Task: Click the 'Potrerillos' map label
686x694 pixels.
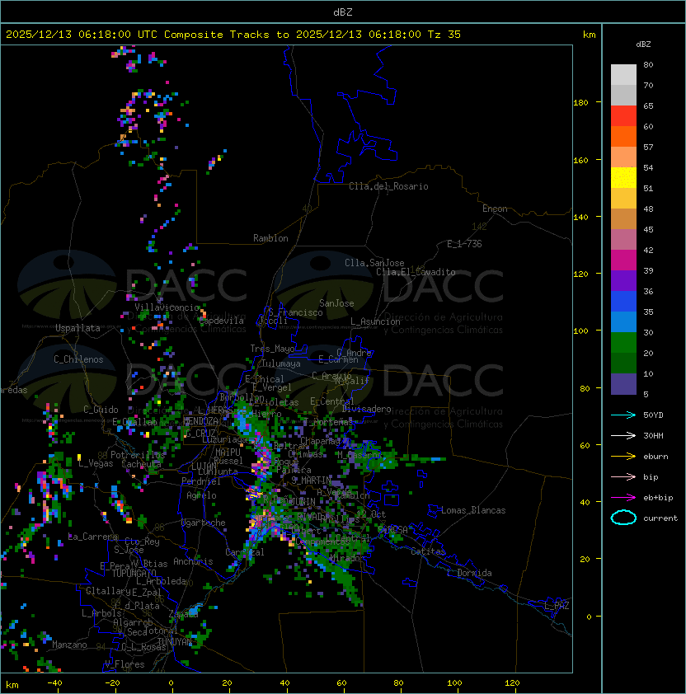Action: [138, 455]
